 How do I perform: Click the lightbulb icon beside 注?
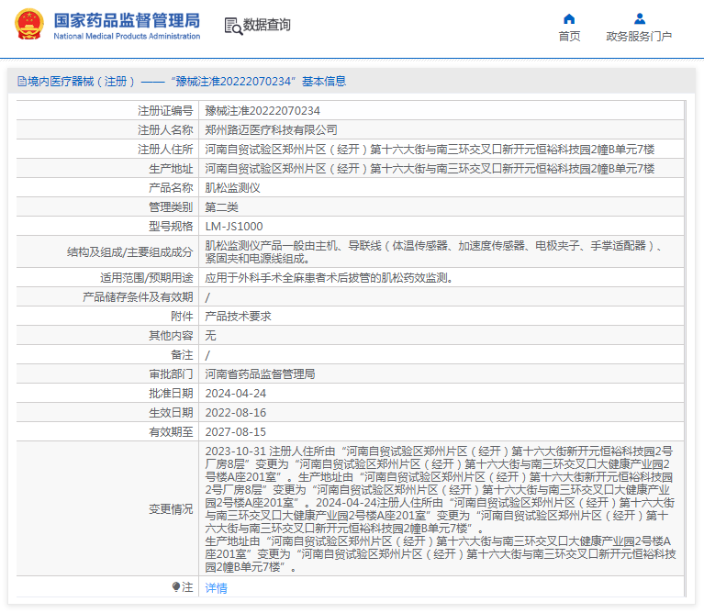pyautogui.click(x=176, y=587)
